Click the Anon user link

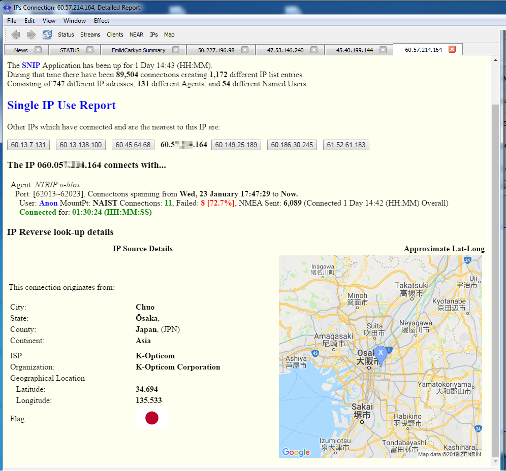click(x=48, y=203)
